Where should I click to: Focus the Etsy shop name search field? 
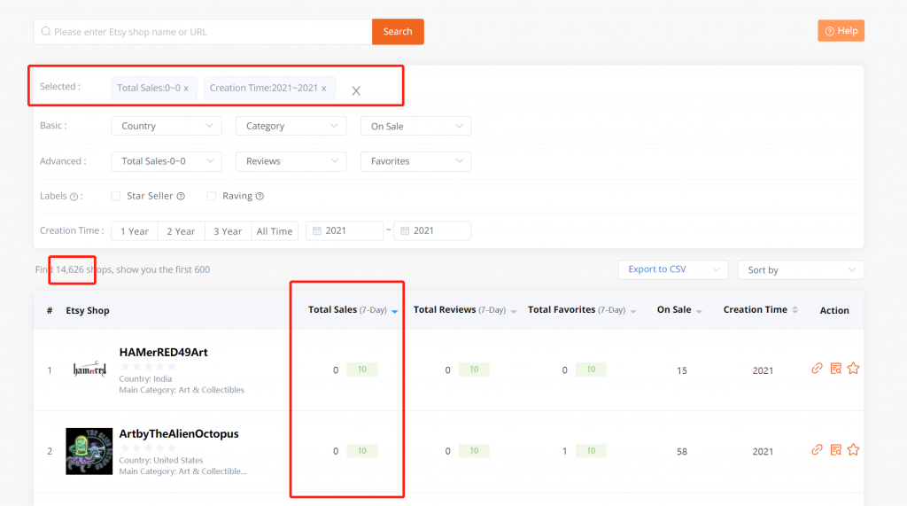pyautogui.click(x=204, y=32)
